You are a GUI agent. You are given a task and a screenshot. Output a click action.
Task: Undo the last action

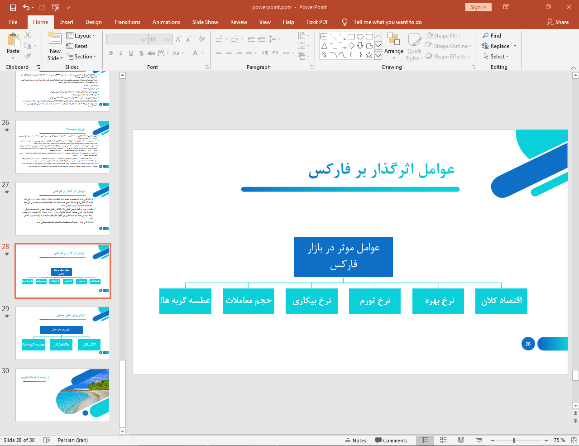coord(26,7)
